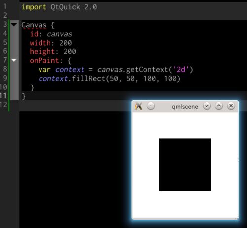
Task: Click the width property on line 5
Action: (40, 43)
